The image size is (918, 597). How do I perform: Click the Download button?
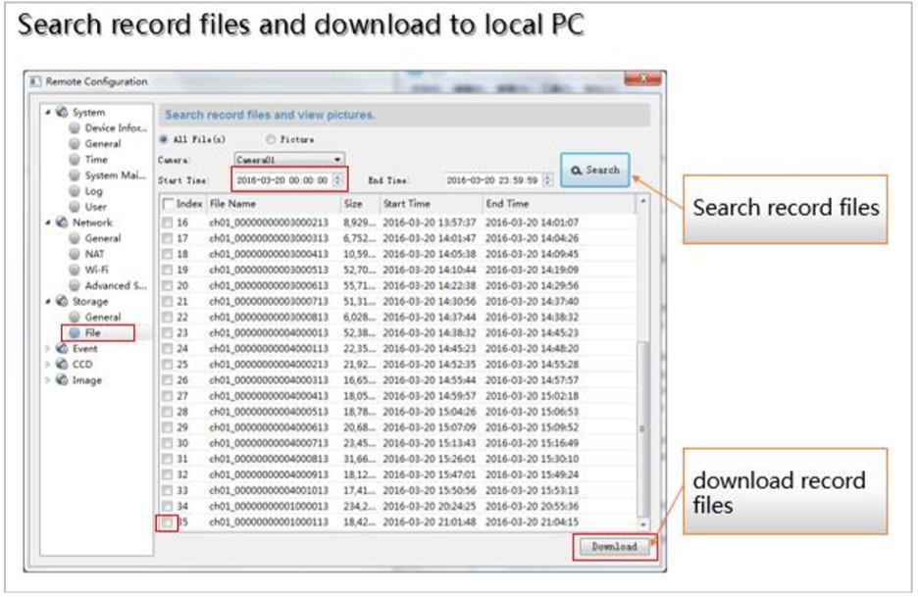614,547
